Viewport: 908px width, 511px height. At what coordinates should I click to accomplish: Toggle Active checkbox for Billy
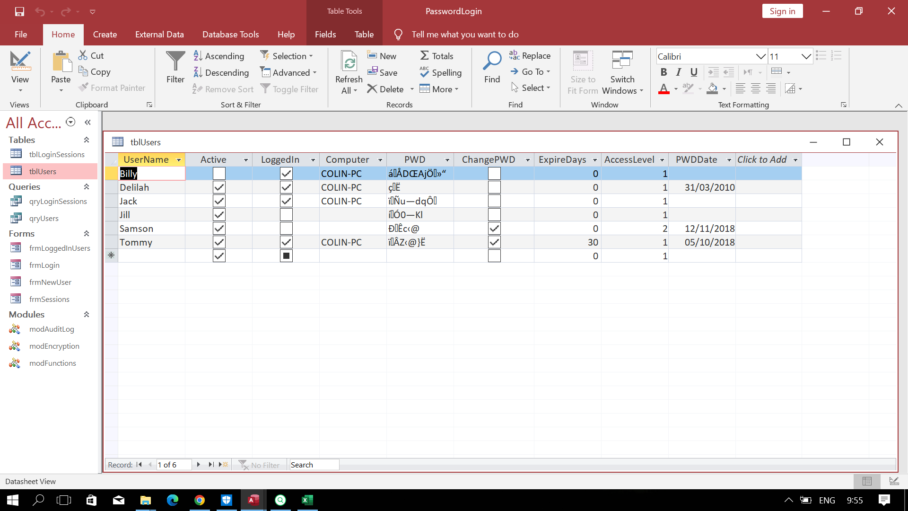pyautogui.click(x=219, y=174)
